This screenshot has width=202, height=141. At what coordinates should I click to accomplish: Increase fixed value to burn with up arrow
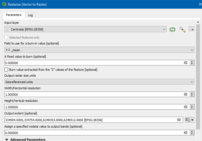coord(192,62)
